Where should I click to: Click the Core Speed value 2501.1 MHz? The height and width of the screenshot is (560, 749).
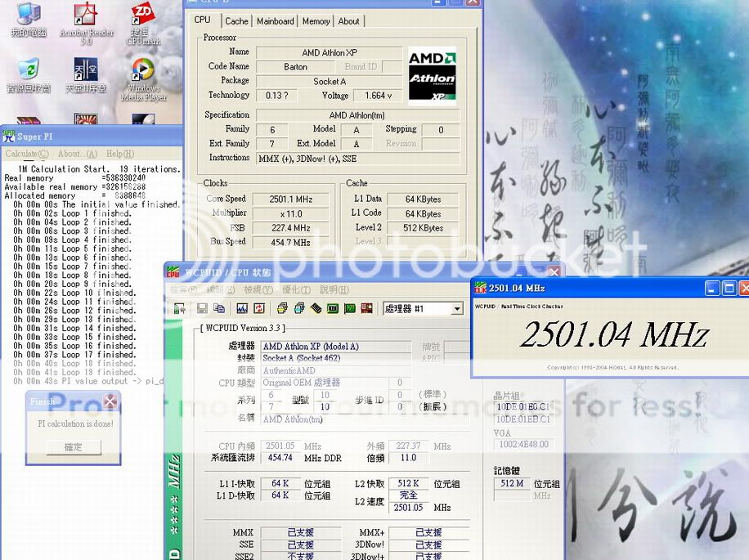tap(290, 199)
